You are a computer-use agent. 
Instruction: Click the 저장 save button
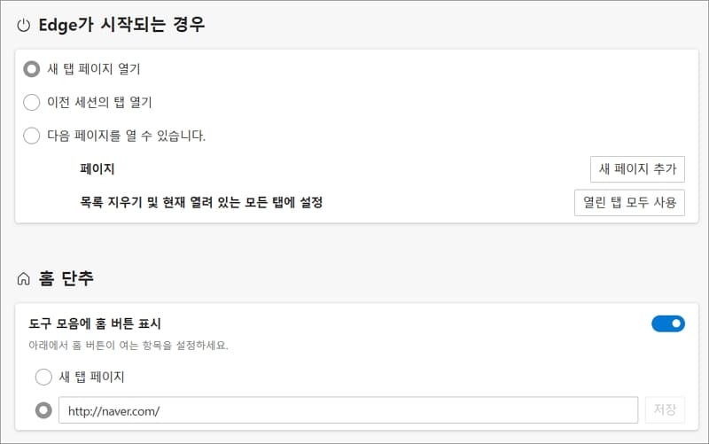(665, 409)
